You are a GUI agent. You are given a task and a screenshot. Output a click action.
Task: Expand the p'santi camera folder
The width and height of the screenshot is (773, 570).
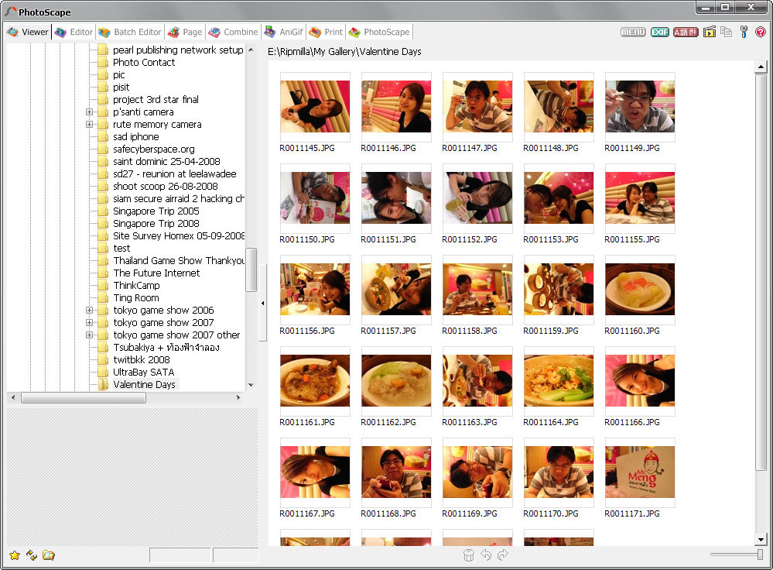[89, 112]
